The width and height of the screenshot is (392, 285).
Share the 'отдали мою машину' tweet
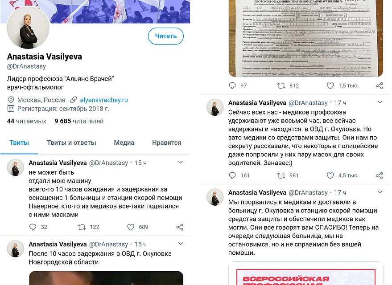[180, 227]
